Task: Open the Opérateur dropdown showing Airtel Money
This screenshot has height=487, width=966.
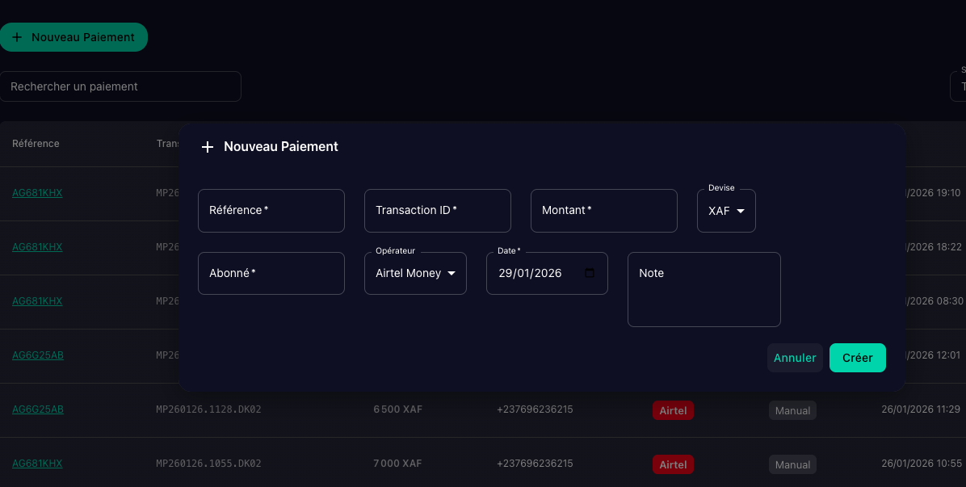Action: click(415, 273)
